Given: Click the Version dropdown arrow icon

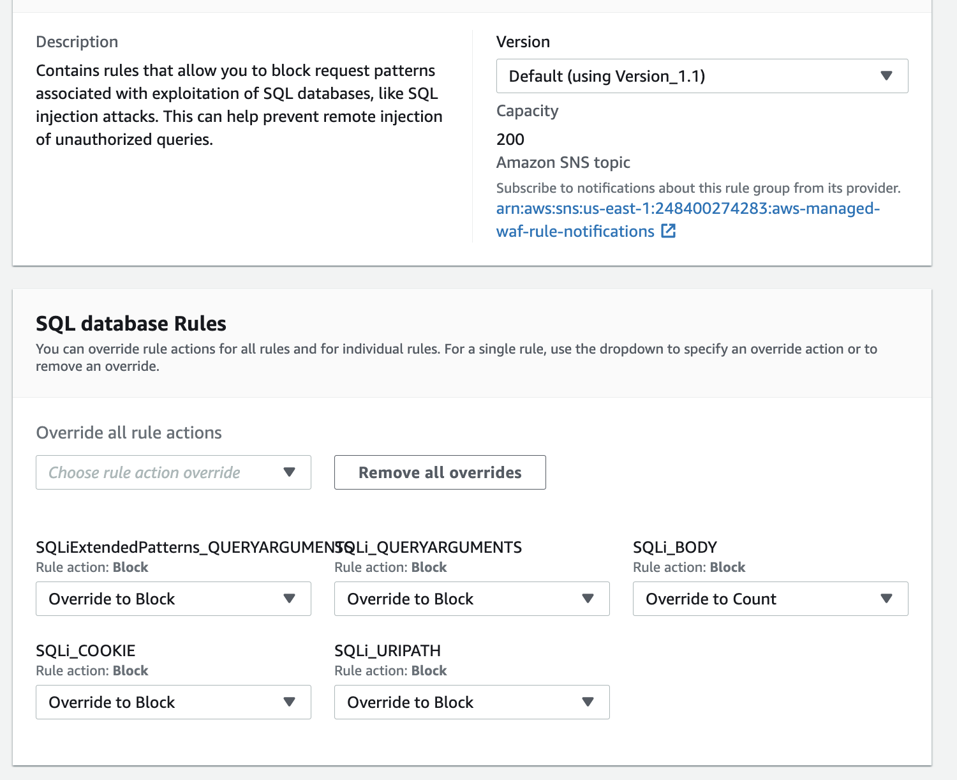Looking at the screenshot, I should click(x=886, y=76).
